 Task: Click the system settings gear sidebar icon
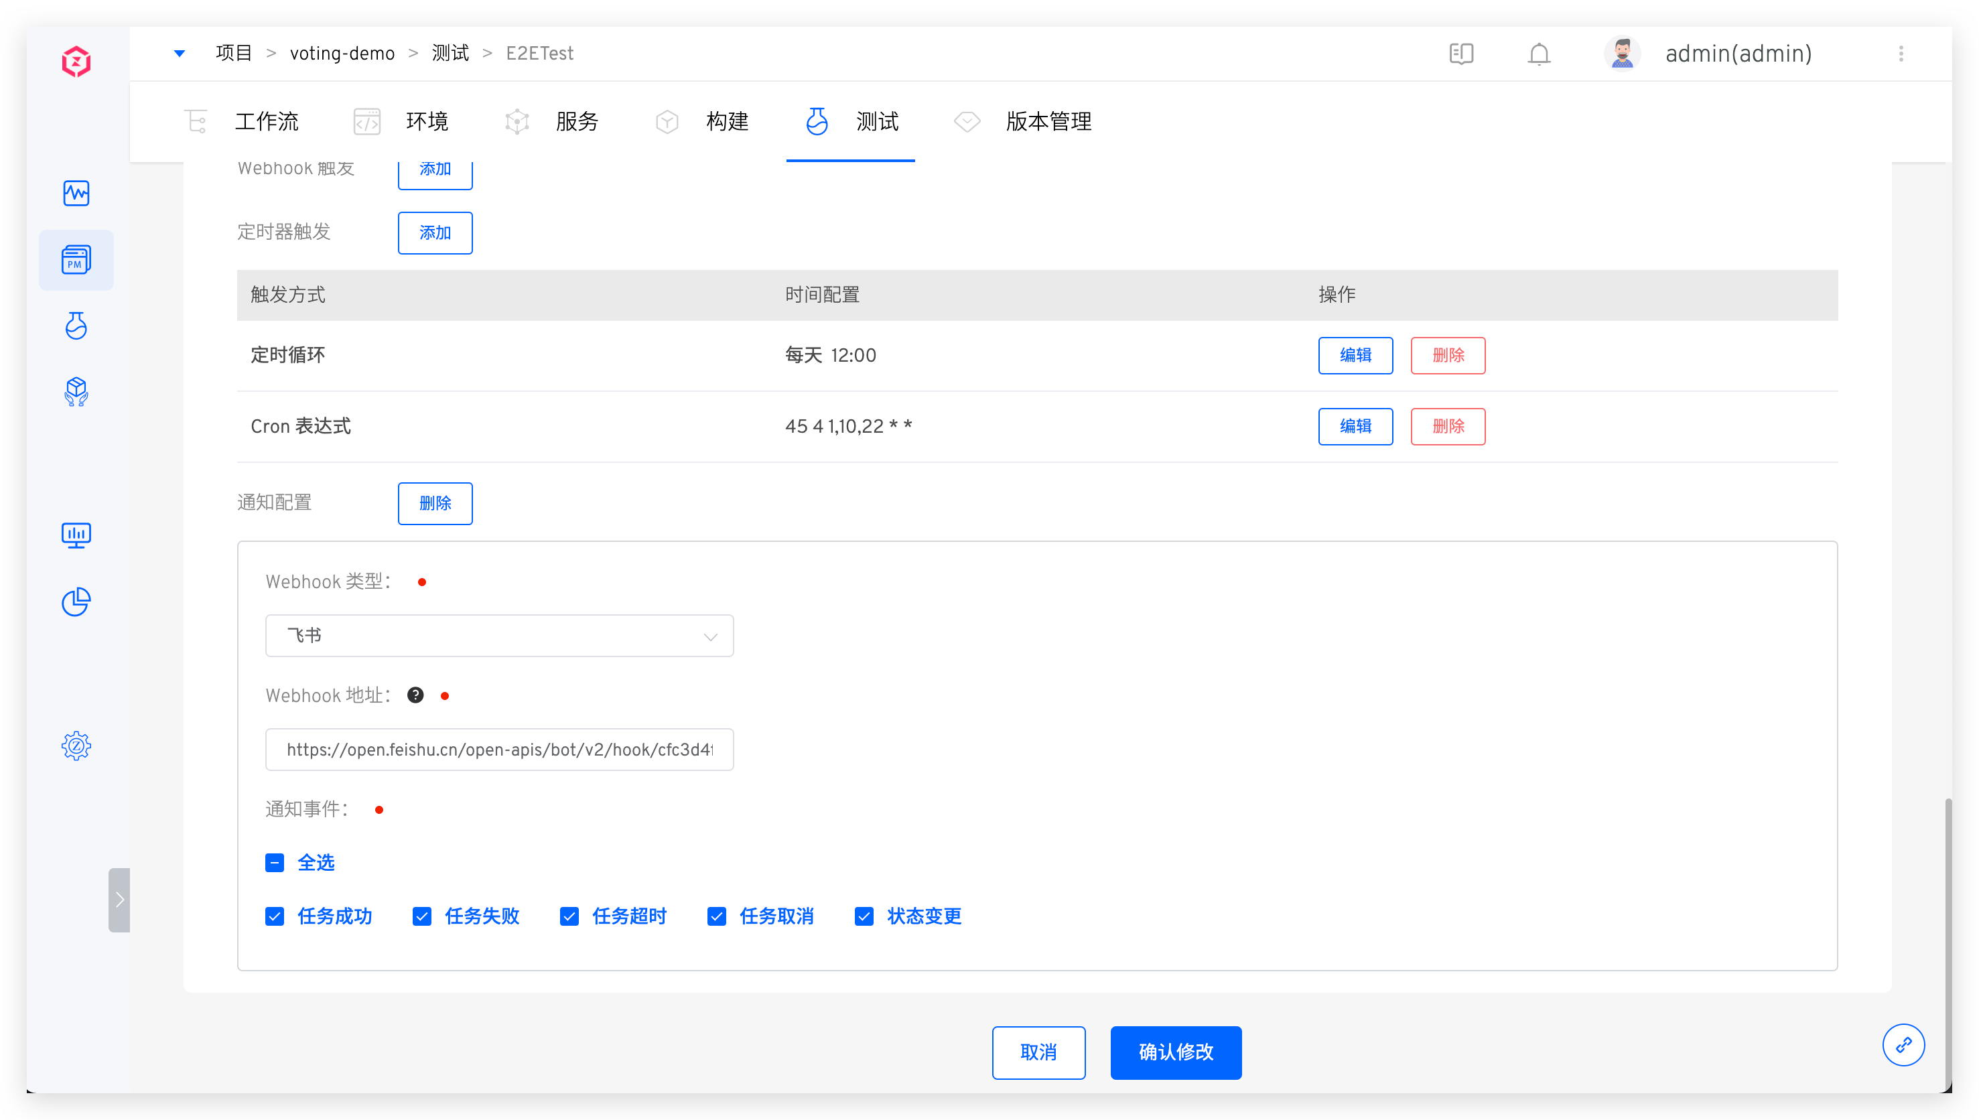point(76,746)
